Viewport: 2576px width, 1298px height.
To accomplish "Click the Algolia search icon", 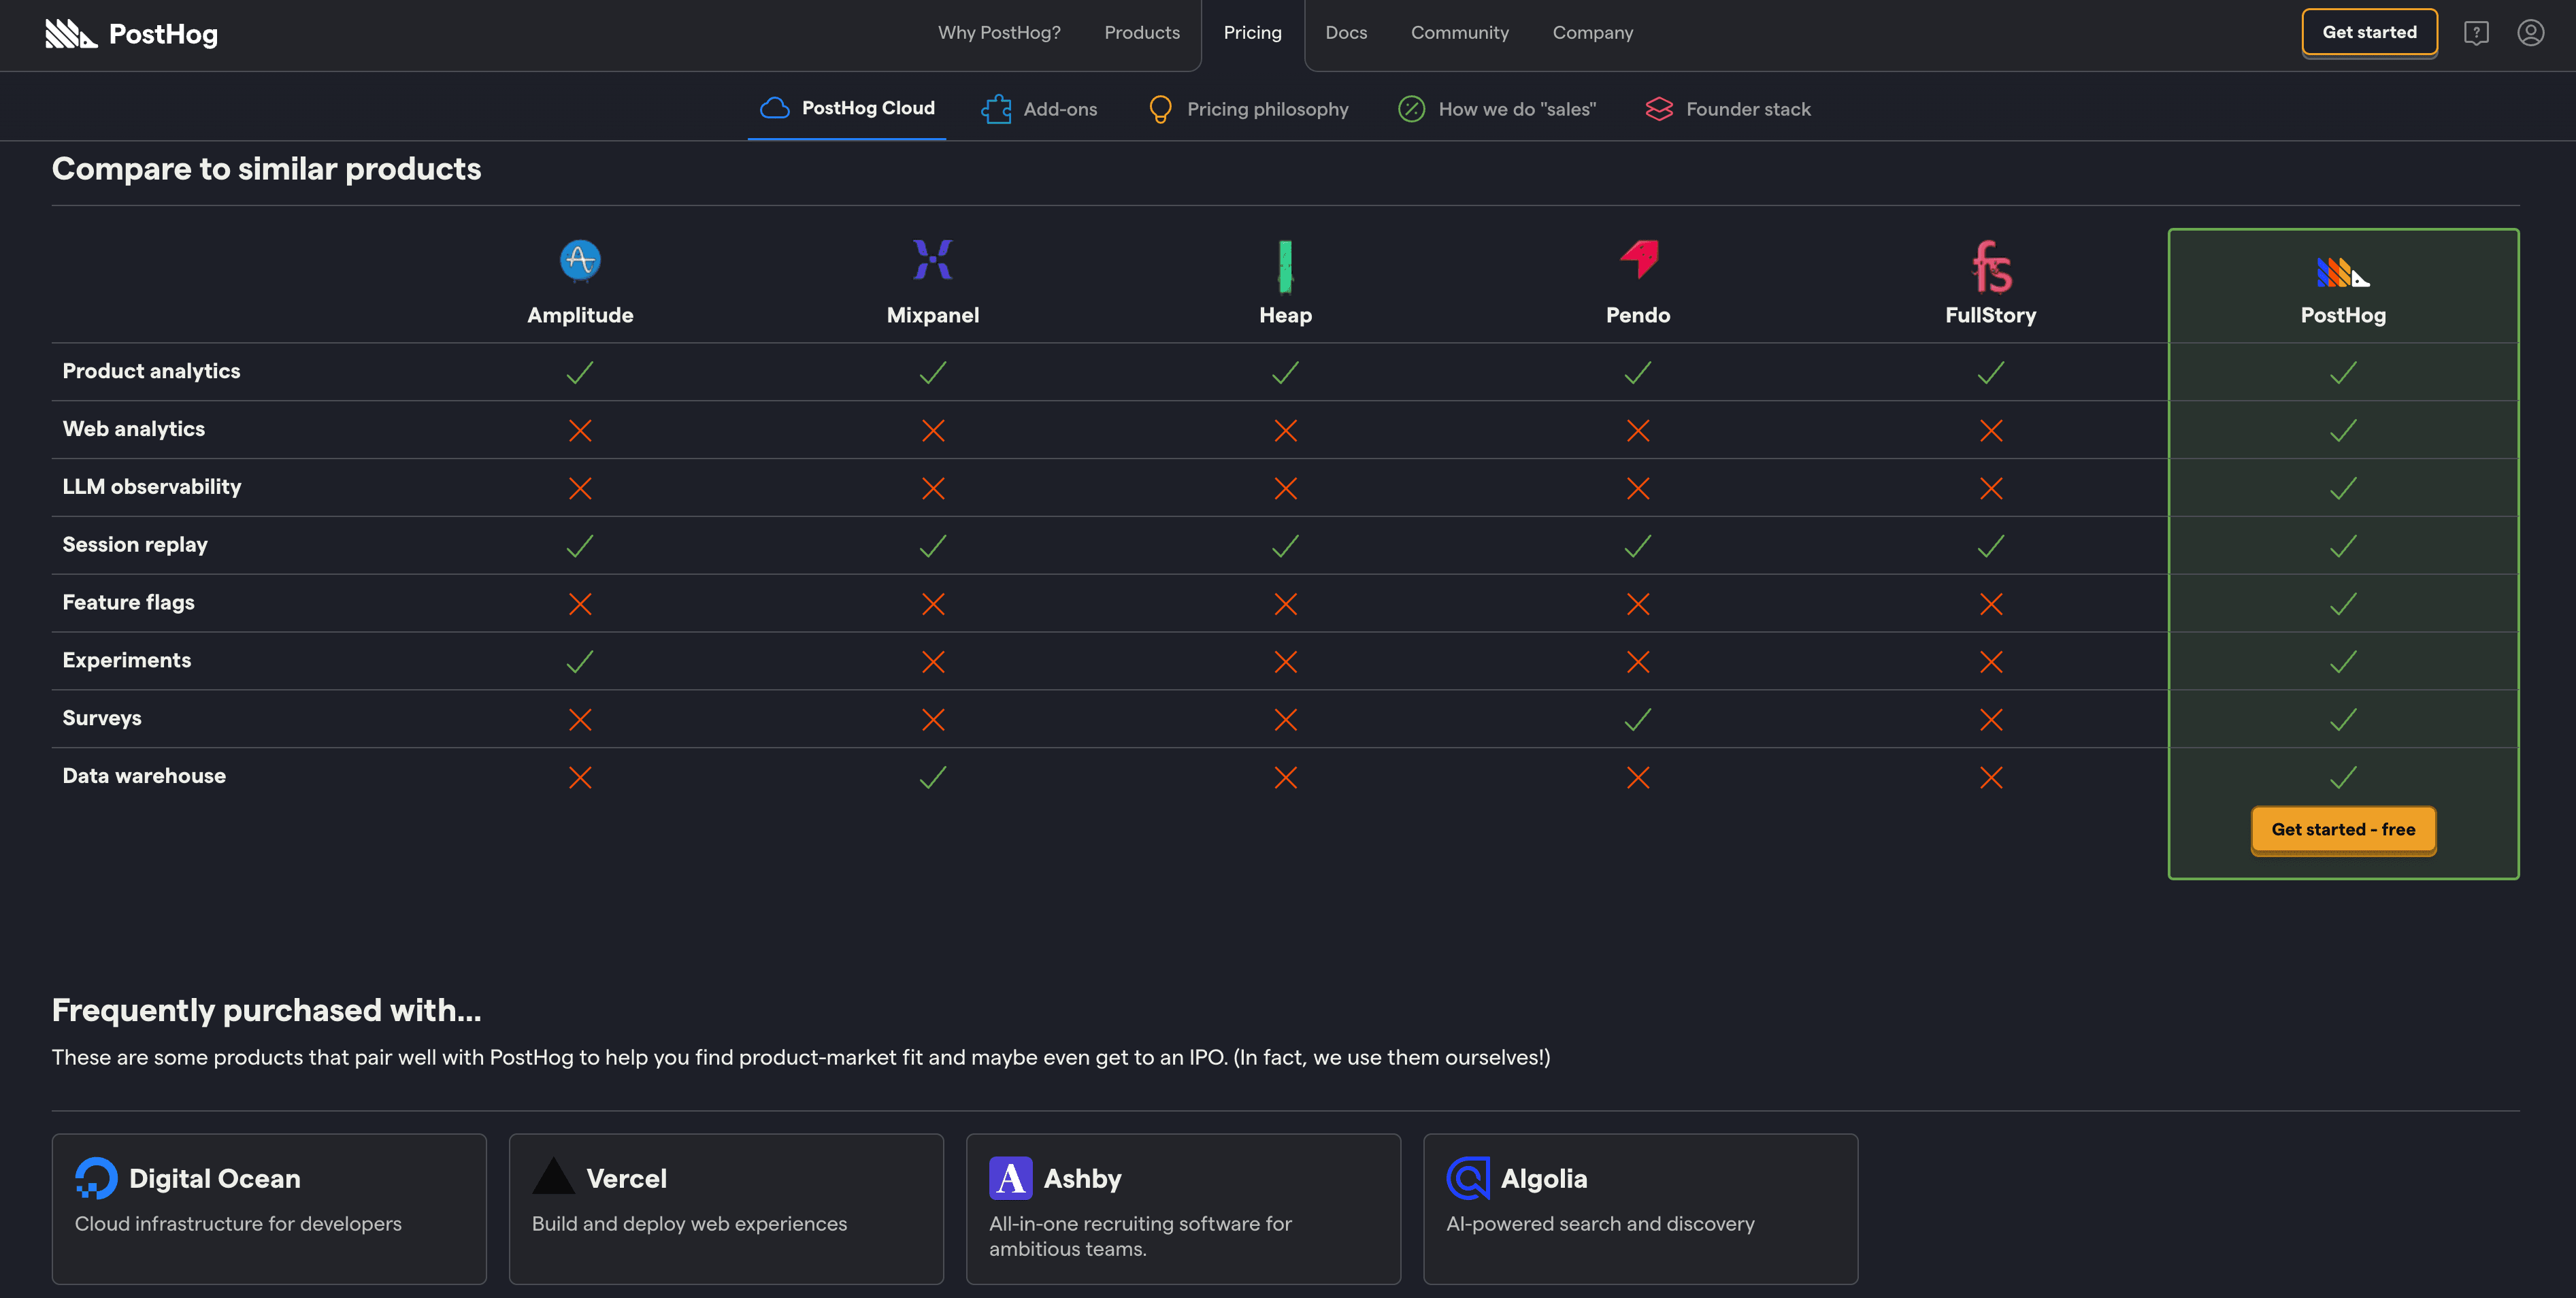I will (x=1467, y=1178).
